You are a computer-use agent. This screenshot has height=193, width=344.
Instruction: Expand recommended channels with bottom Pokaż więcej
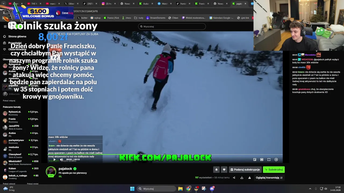pos(9,184)
